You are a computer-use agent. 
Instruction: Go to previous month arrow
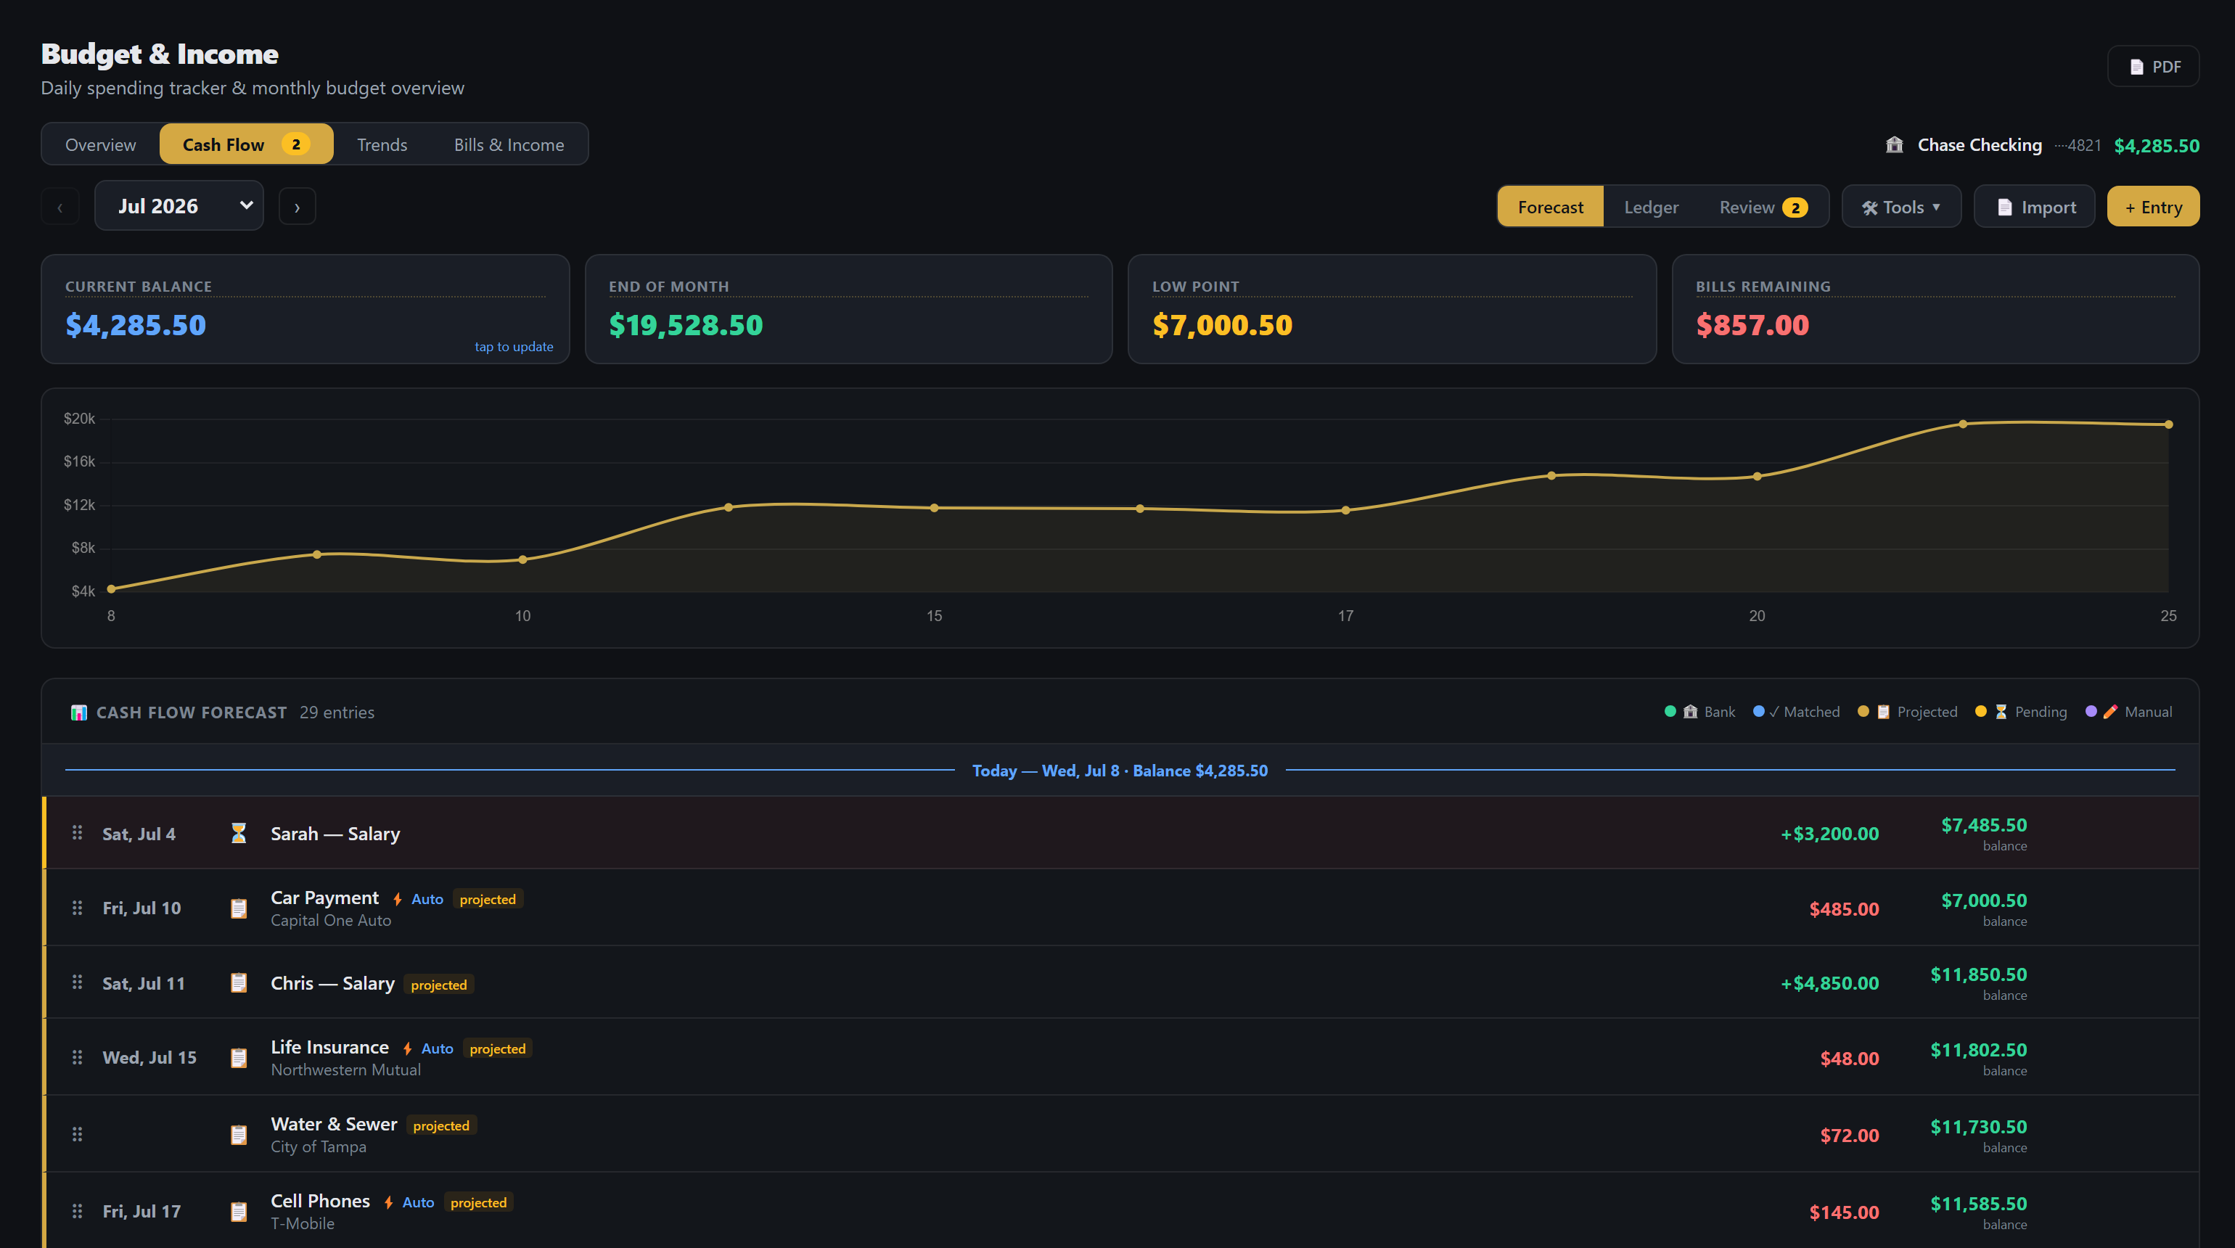[60, 208]
